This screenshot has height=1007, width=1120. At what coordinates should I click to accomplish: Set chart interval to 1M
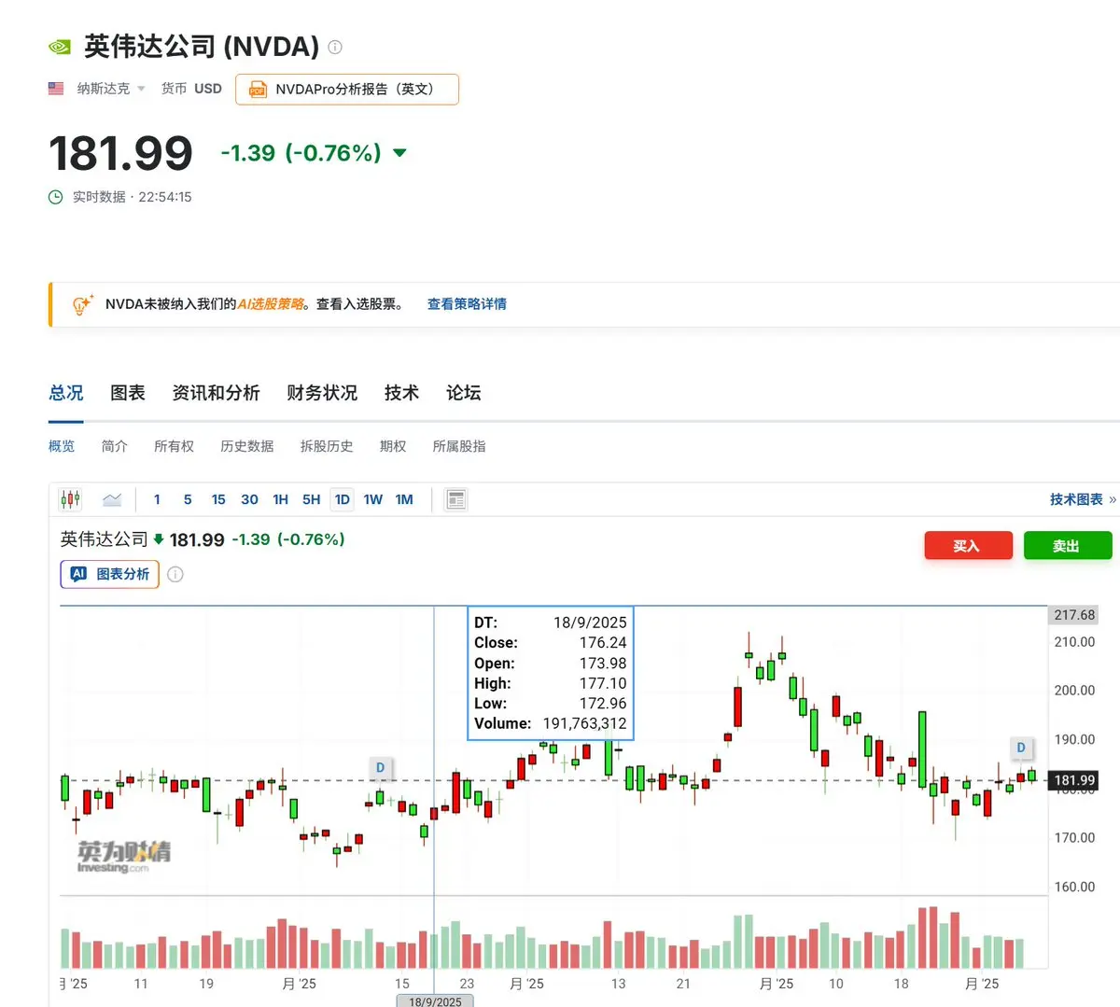pyautogui.click(x=404, y=499)
